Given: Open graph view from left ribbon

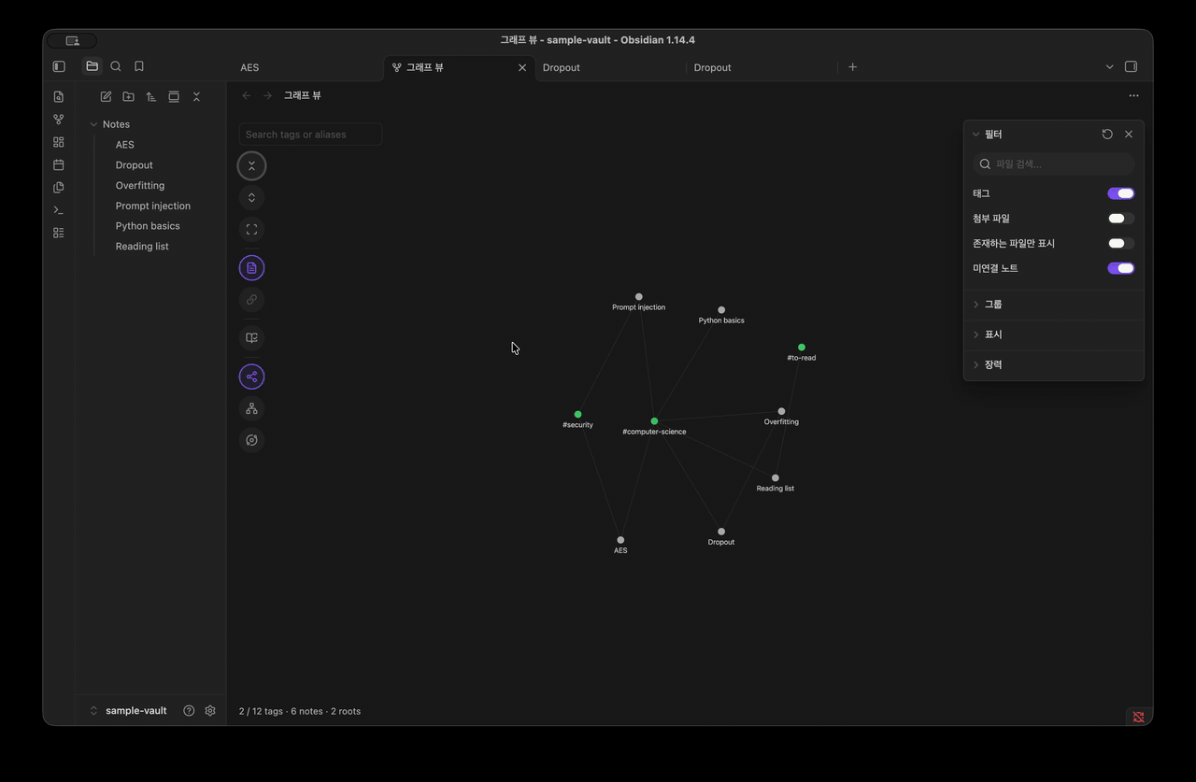Looking at the screenshot, I should (59, 120).
